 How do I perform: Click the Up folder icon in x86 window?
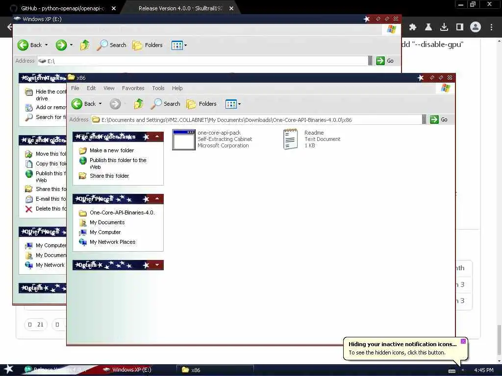tap(139, 104)
